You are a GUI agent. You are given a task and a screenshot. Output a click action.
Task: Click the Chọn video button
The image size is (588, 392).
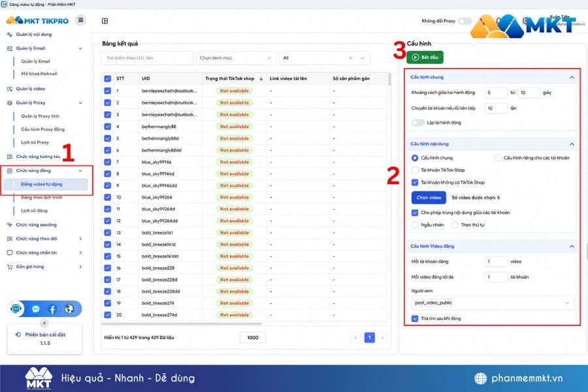point(429,198)
